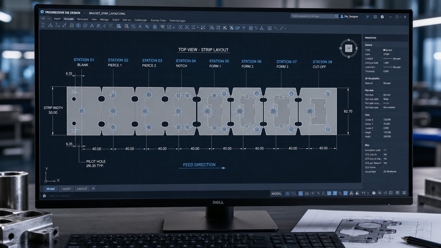Viewport: 441px width, 248px height.
Task: Toggle the highlighted circle icon on status bar
Action: pyautogui.click(x=345, y=193)
